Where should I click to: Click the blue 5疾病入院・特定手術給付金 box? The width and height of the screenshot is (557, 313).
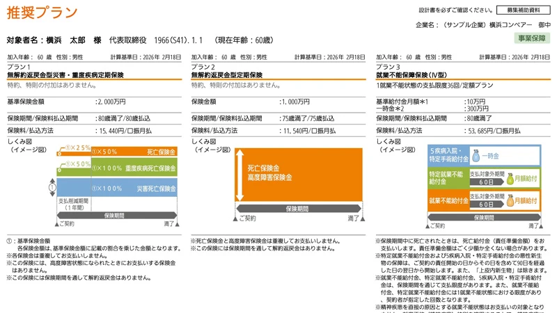point(446,155)
